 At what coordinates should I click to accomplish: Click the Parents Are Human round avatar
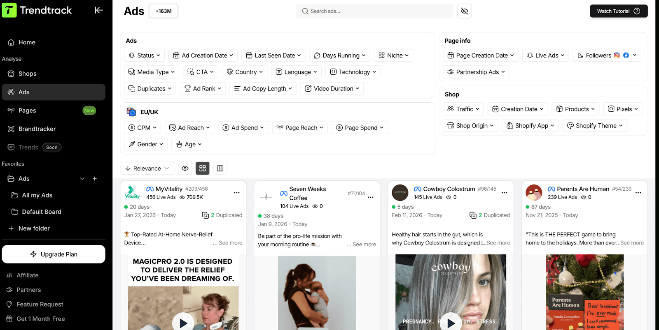534,193
